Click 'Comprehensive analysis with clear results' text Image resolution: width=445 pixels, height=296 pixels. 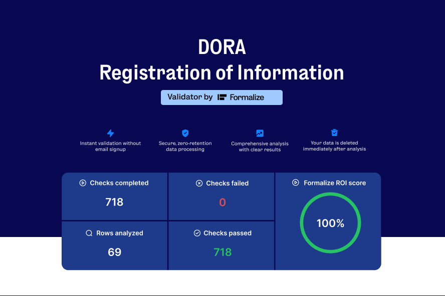click(x=260, y=146)
